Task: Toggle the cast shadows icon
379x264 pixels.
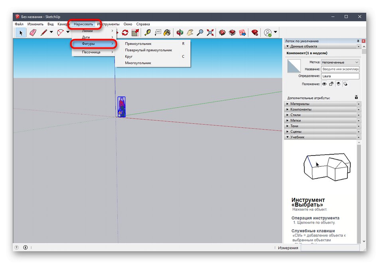Action: point(338,84)
